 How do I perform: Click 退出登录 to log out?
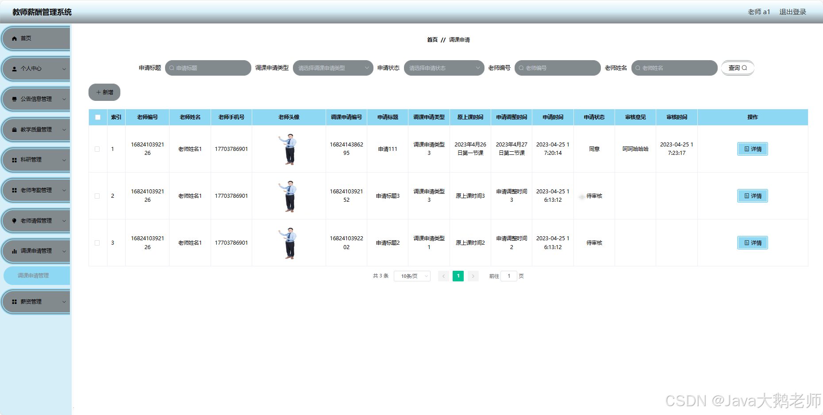tap(792, 12)
